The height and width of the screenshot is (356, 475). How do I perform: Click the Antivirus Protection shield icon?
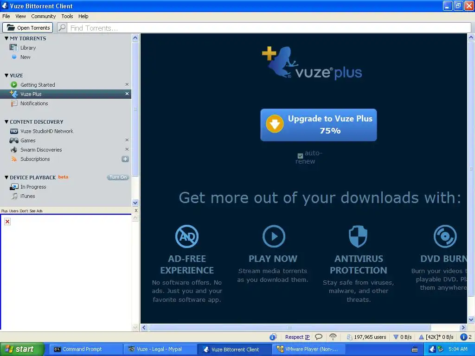358,236
